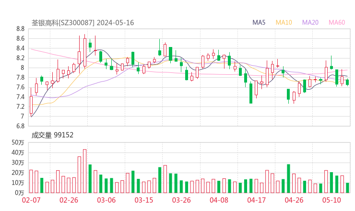Click the 04-17 date axis label
The width and height of the screenshot is (355, 211).
[257, 200]
